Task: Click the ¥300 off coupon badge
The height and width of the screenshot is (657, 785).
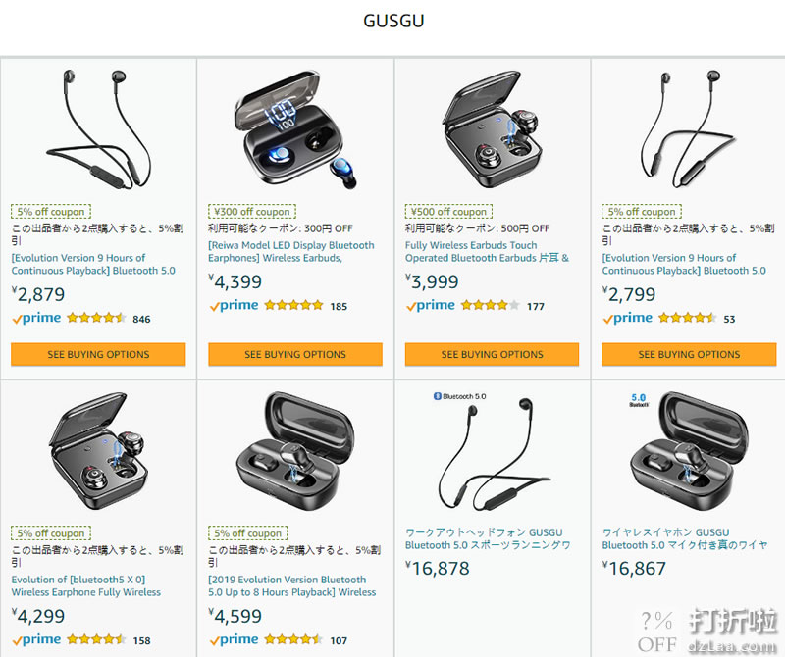Action: click(x=252, y=212)
